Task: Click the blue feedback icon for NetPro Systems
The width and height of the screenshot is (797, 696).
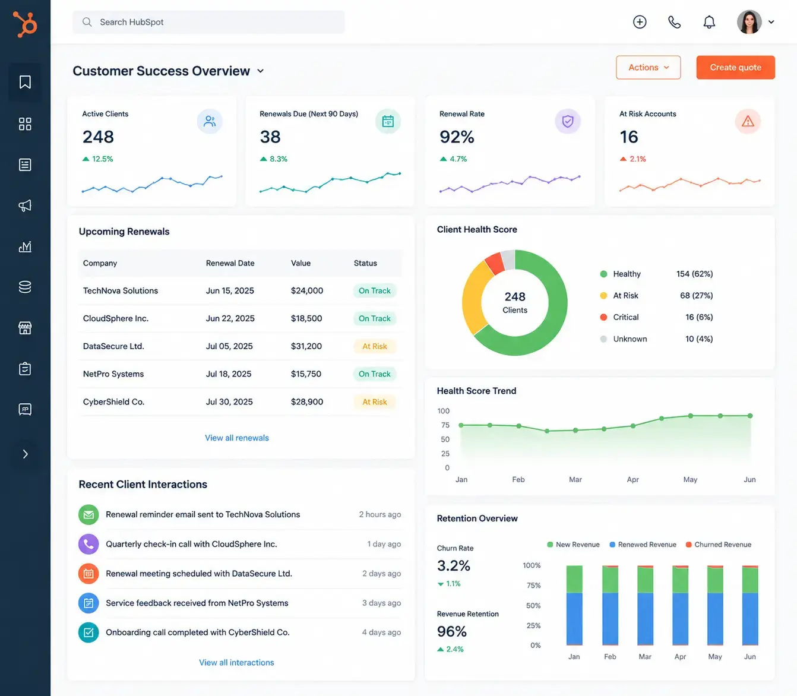Action: coord(88,603)
